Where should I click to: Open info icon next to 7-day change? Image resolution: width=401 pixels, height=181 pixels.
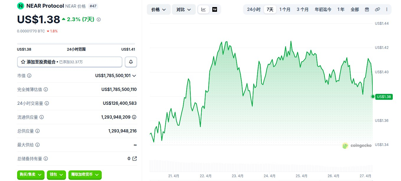click(x=99, y=19)
